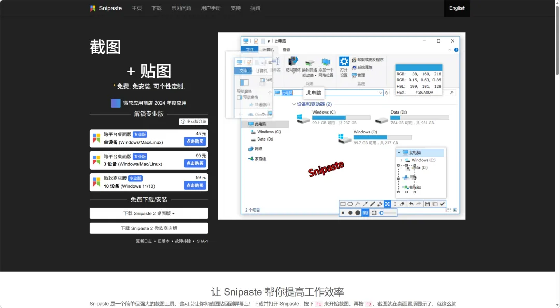Click the Snipaste logo icon in the header
The image size is (560, 308).
tap(93, 8)
